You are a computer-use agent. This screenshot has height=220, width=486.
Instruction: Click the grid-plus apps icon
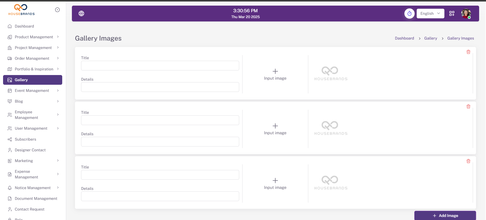coord(452,14)
